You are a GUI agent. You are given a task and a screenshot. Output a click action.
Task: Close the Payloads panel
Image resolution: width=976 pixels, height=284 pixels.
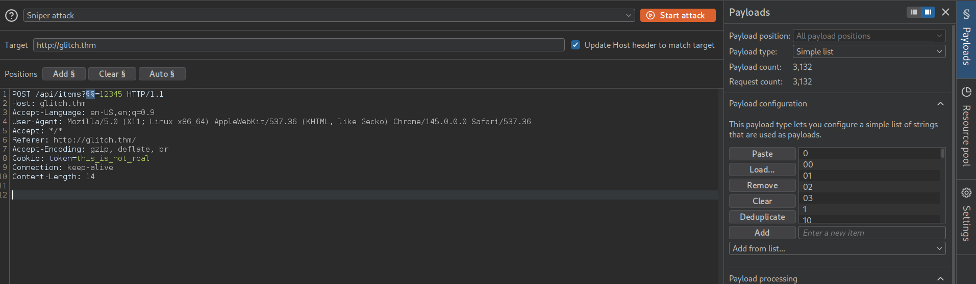945,12
